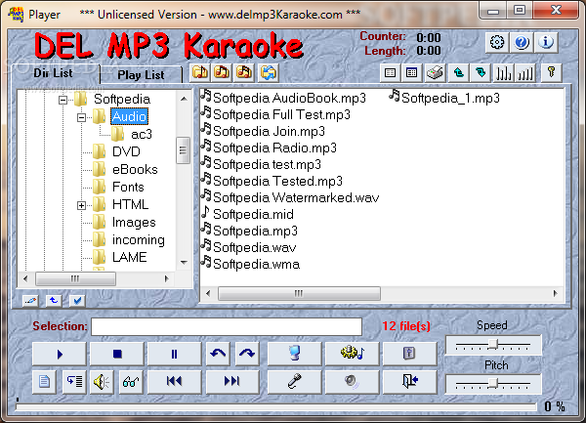Open the help question mark button

tap(522, 42)
